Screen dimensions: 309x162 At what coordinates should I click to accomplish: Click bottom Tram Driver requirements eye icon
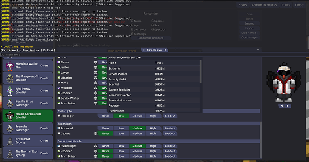pos(95,156)
